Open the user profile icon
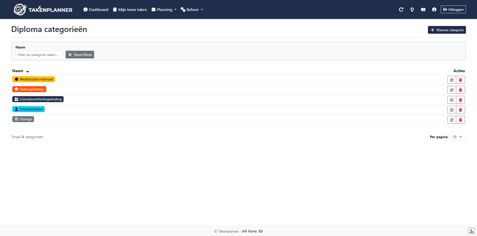This screenshot has width=477, height=236. pyautogui.click(x=434, y=9)
